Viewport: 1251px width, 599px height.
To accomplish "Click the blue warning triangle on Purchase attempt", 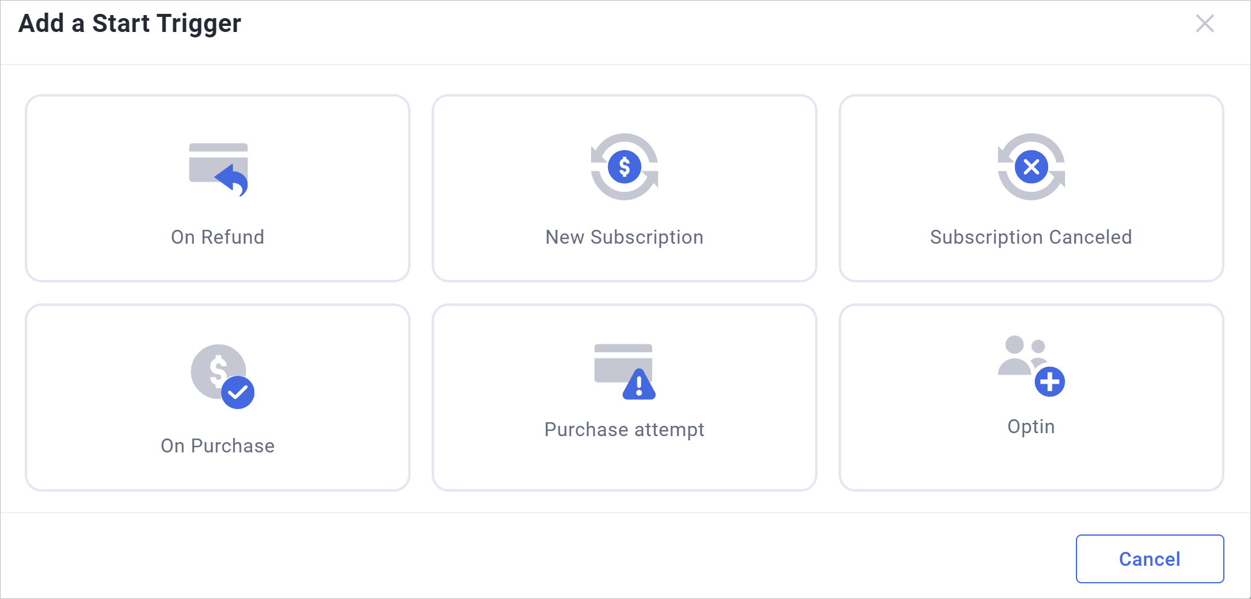I will pos(639,385).
